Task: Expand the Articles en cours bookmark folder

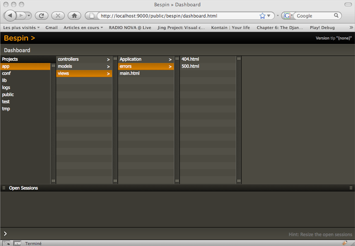Action: [x=83, y=27]
